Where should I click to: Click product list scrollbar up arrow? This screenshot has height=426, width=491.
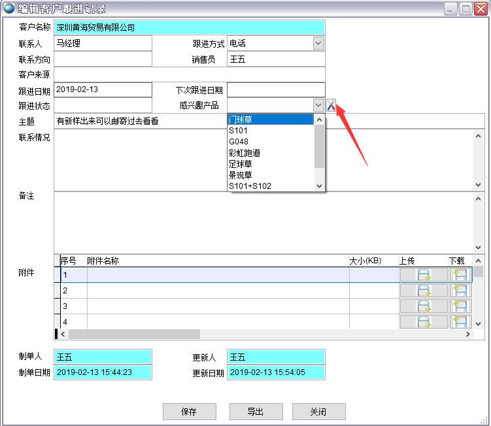coord(319,120)
